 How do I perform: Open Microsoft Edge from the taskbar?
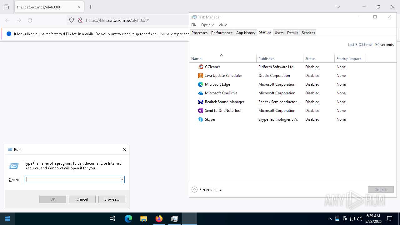tap(128, 219)
